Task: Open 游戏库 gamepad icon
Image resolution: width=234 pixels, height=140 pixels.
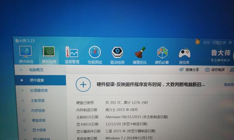Action: coord(185,53)
